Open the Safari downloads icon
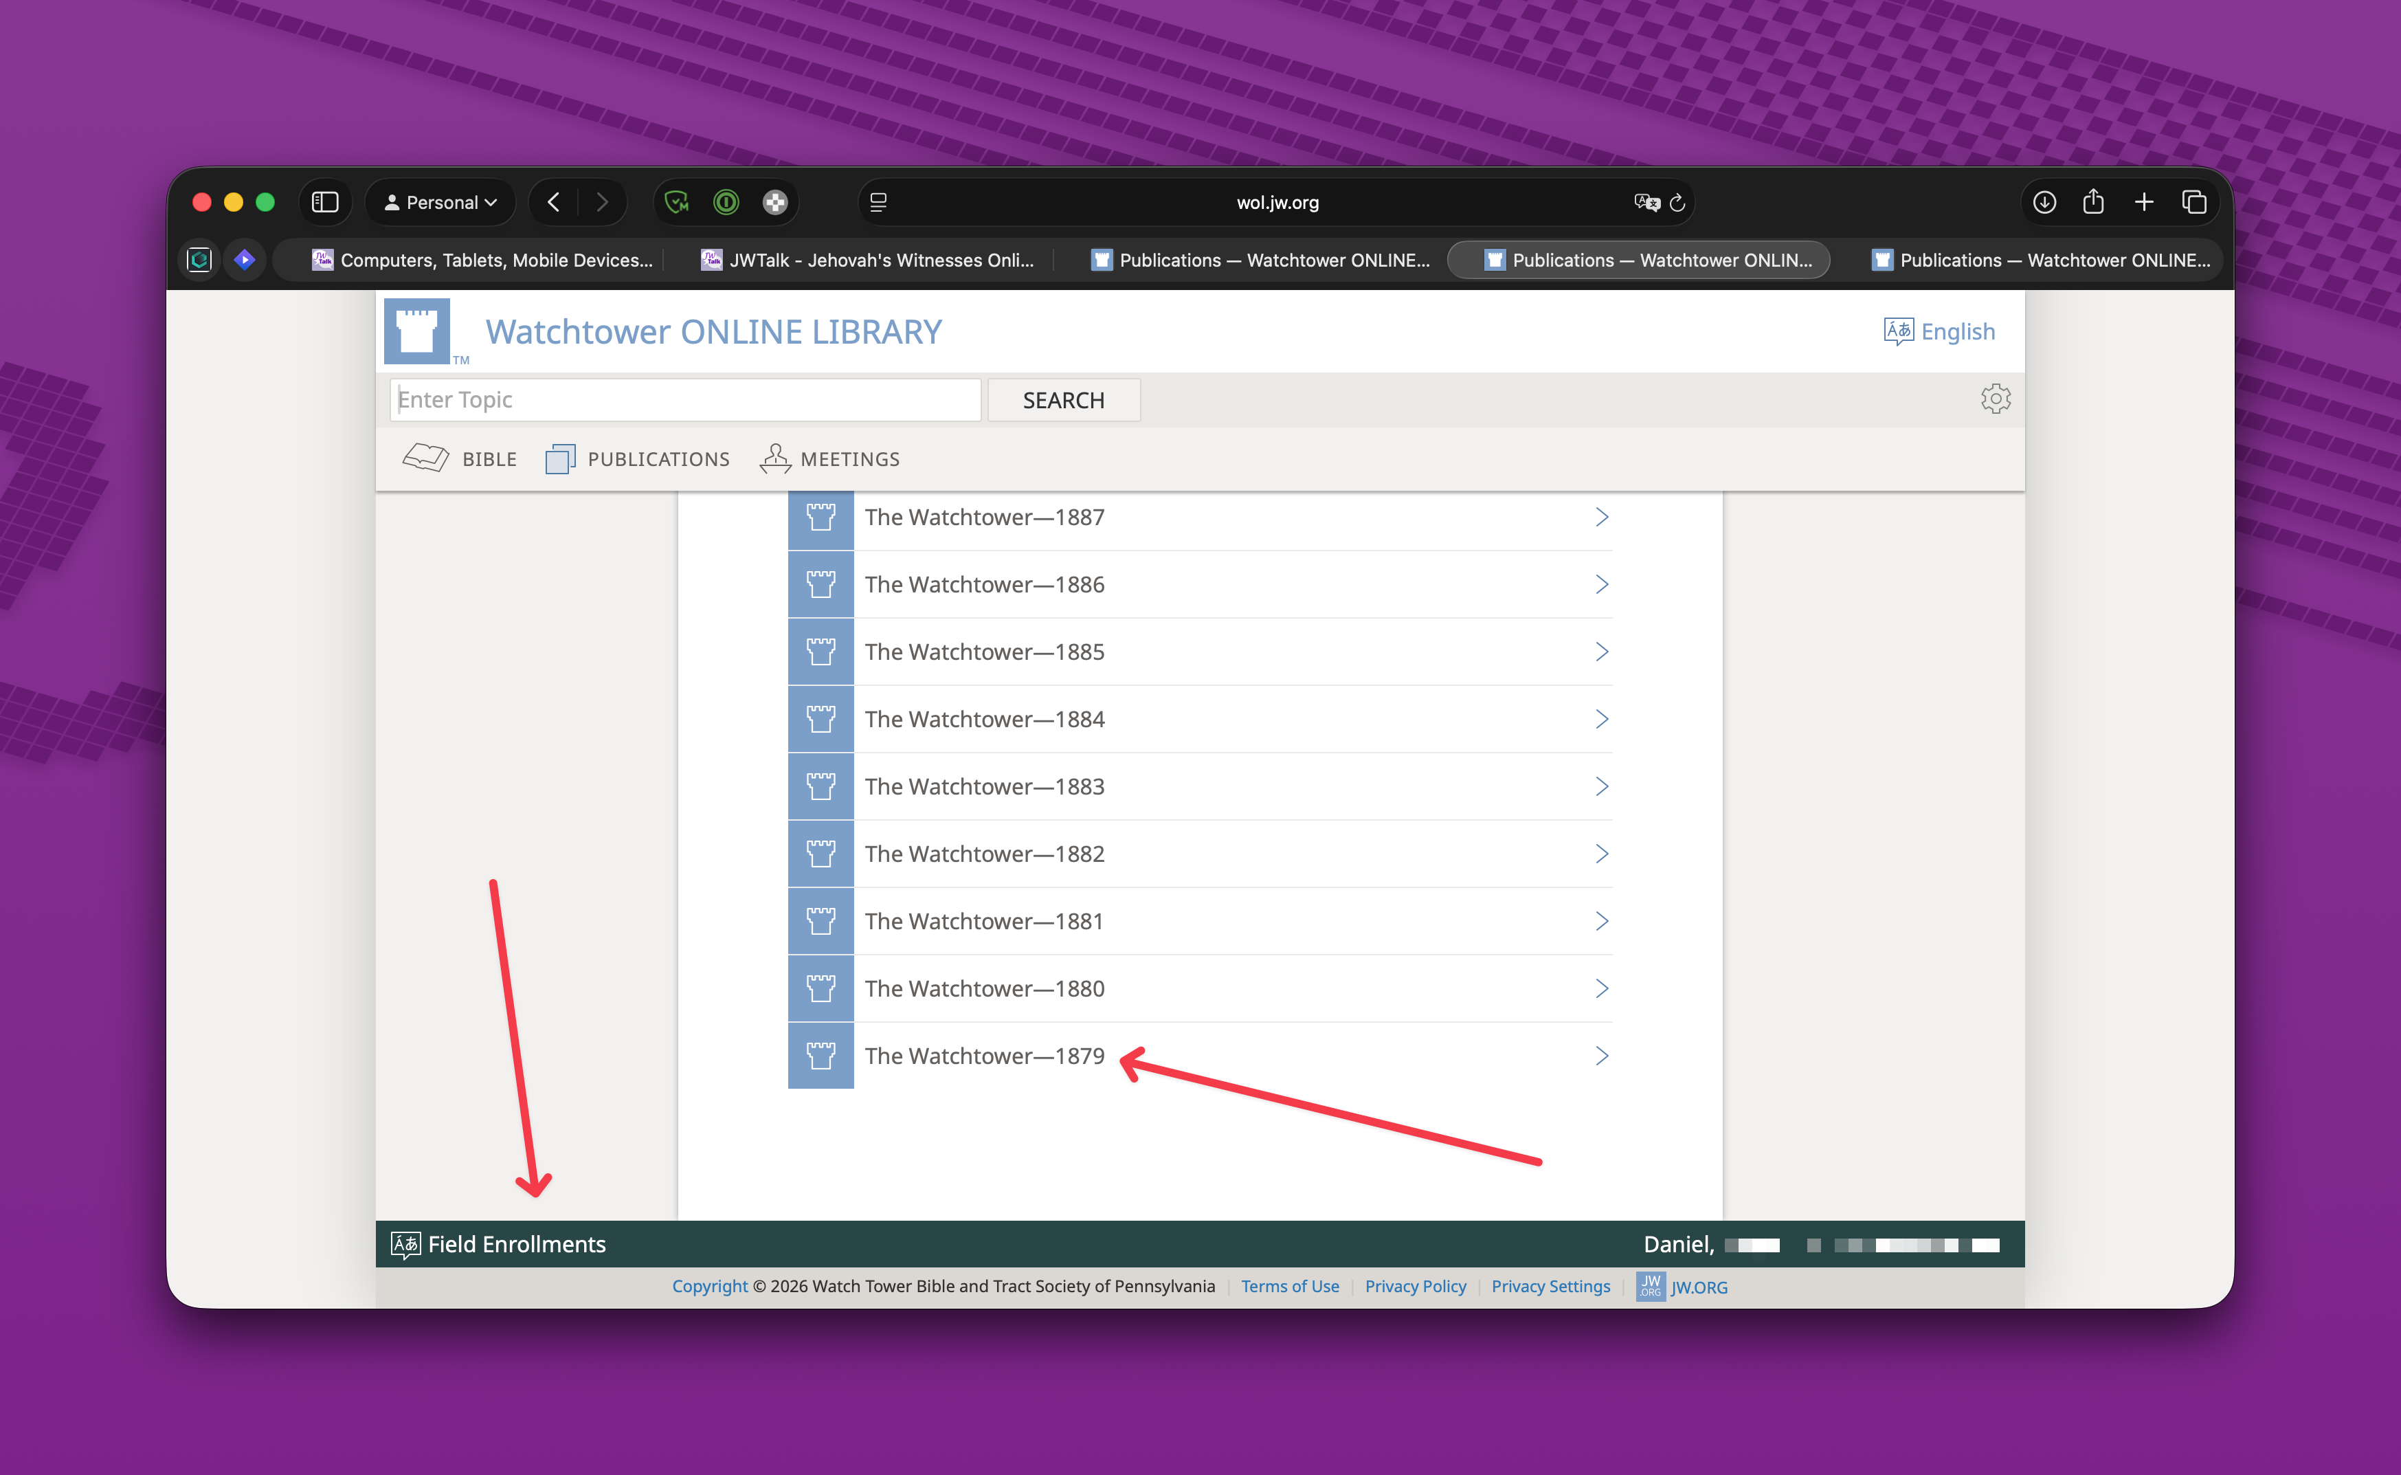 click(2044, 202)
